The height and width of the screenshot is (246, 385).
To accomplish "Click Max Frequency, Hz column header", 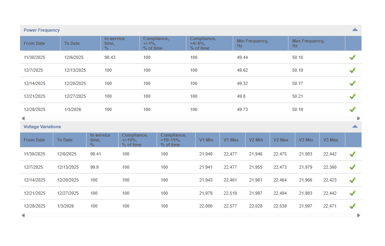I will click(317, 43).
